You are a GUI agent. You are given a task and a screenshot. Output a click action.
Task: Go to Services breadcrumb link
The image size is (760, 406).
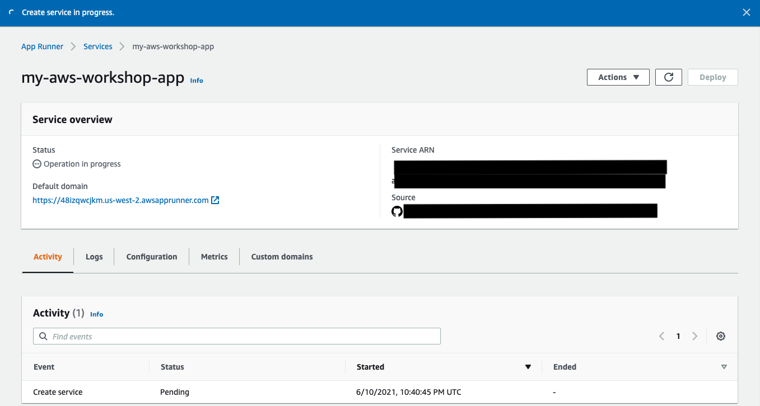98,46
